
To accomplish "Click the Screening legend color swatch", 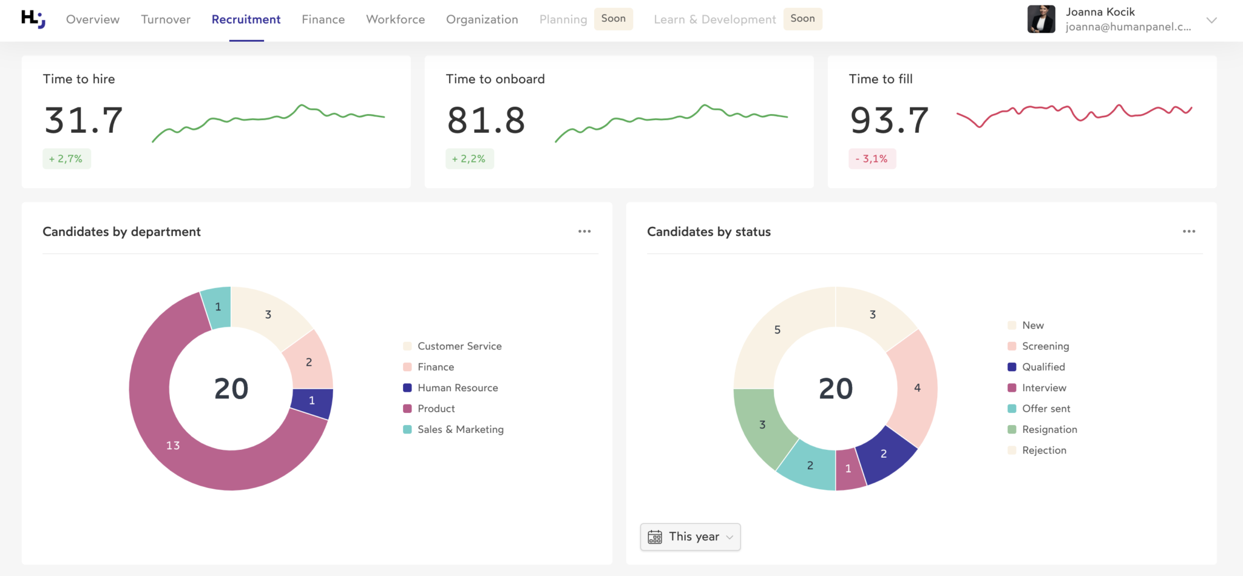I will point(1012,346).
